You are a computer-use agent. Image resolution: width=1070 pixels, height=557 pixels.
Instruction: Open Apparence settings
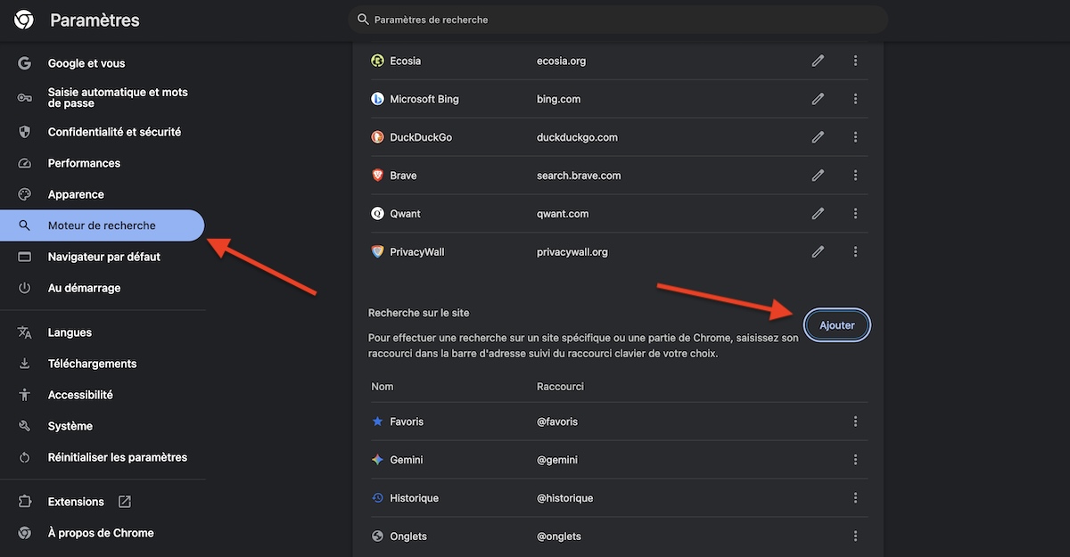pos(76,194)
